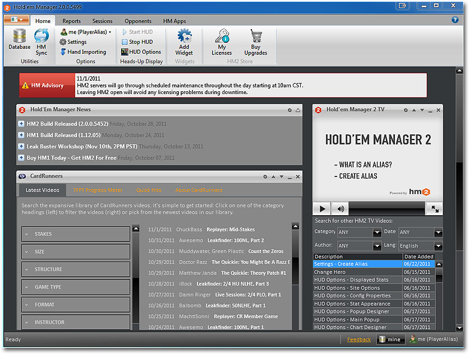This screenshot has width=469, height=354.
Task: Play the HM2 TV video
Action: pos(322,208)
